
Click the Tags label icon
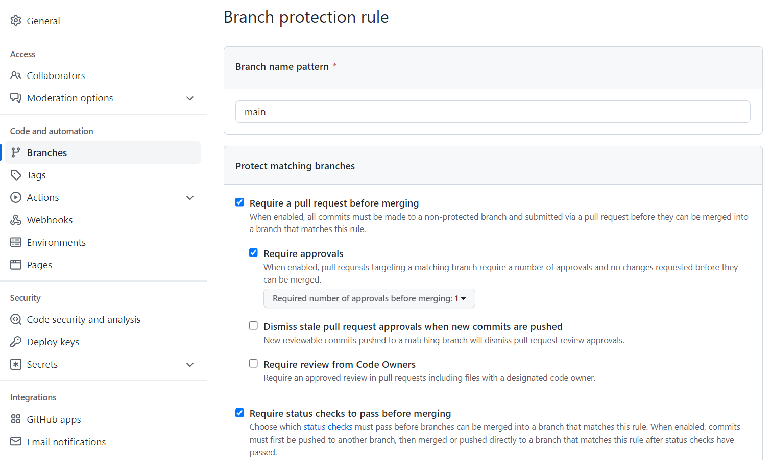point(16,175)
